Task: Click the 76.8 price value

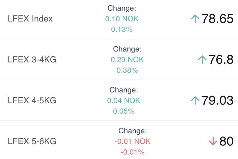Action: 221,60
